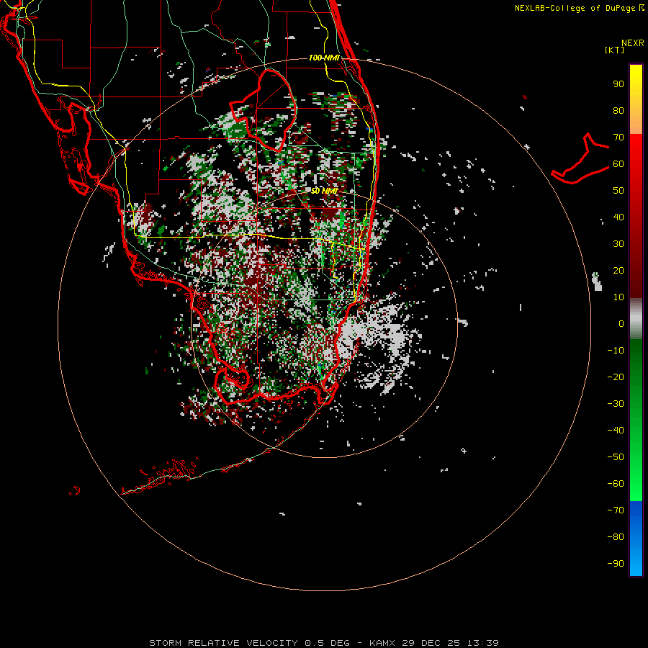Click the [KT] units label

614,50
